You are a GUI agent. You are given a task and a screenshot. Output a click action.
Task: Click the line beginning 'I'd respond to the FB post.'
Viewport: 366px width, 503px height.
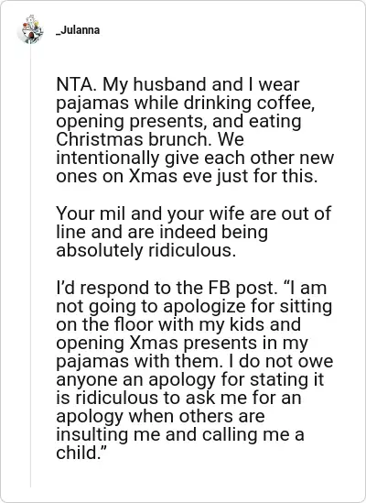[191, 287]
